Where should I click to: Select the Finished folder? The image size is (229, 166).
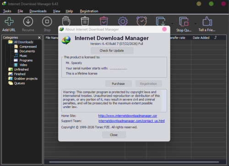tap(20, 74)
